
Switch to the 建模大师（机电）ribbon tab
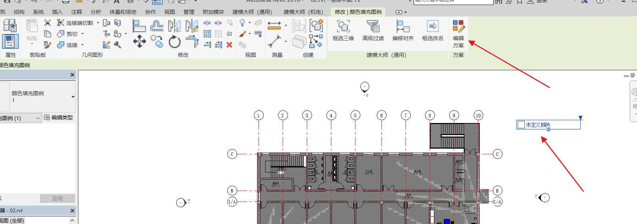pos(303,12)
